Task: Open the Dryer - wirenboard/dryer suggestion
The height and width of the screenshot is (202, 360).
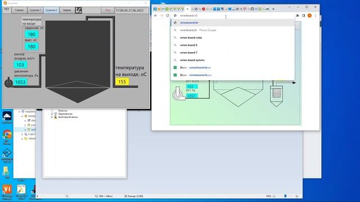Action: (x=232, y=67)
